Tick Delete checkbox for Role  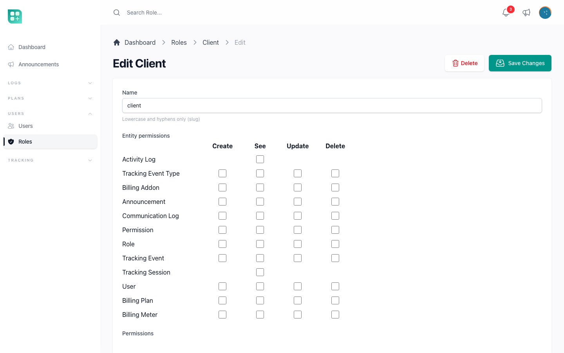(x=335, y=244)
